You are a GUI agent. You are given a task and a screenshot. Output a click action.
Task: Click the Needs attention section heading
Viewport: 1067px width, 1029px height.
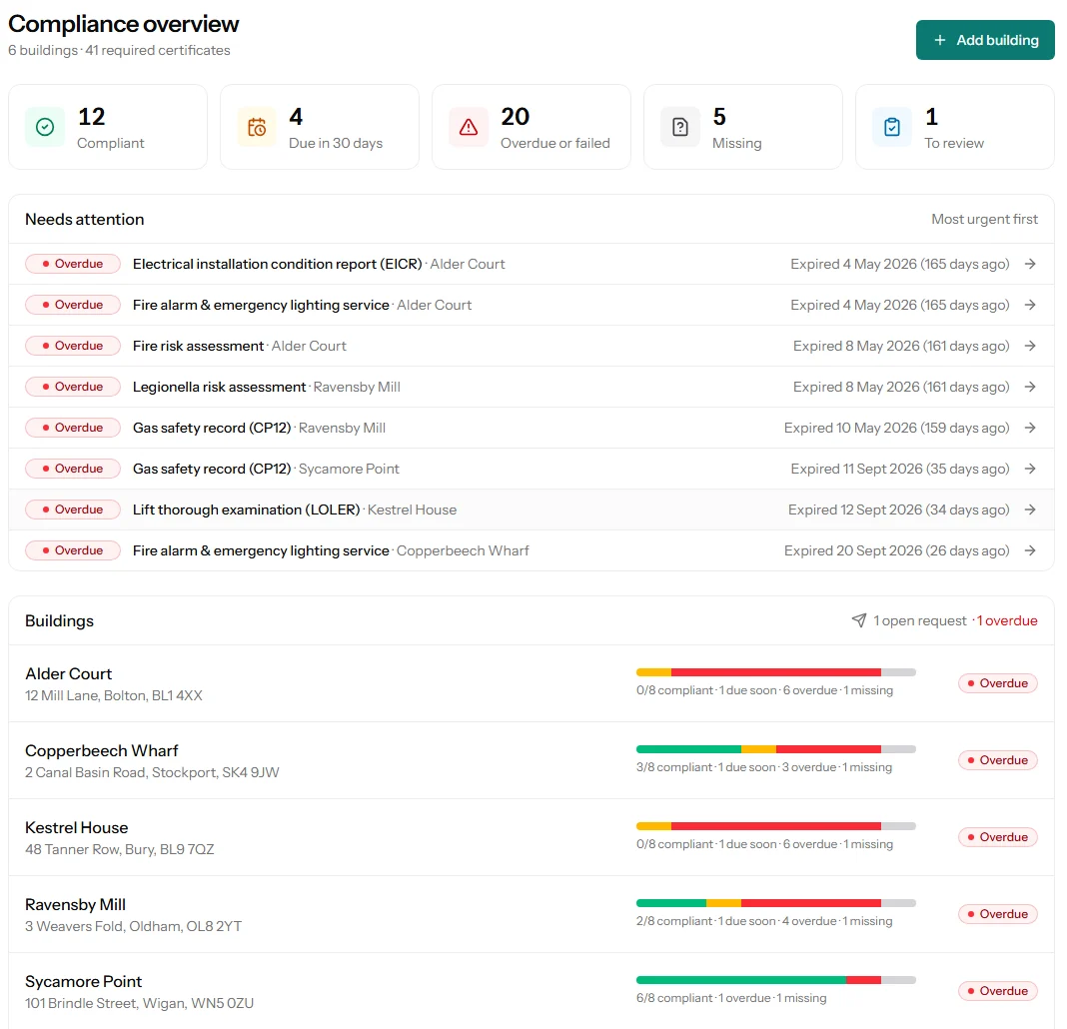[84, 219]
